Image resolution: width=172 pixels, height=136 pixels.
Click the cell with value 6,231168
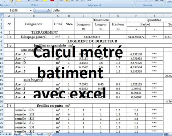[x=136, y=54]
